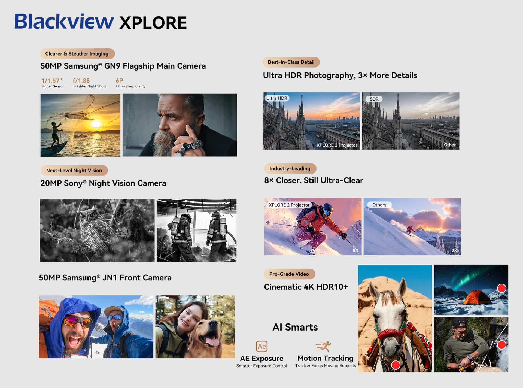523x388 pixels.
Task: Select the Clearer & Steadier Imaging badge
Action: click(77, 54)
